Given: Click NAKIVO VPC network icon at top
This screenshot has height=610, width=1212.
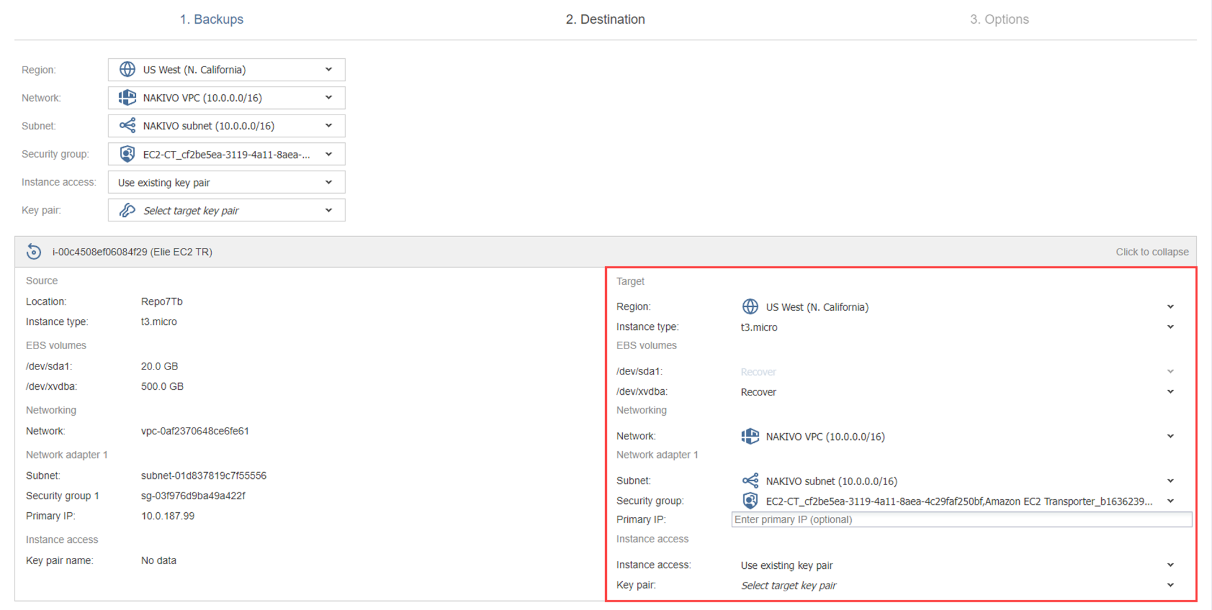Looking at the screenshot, I should (x=127, y=98).
